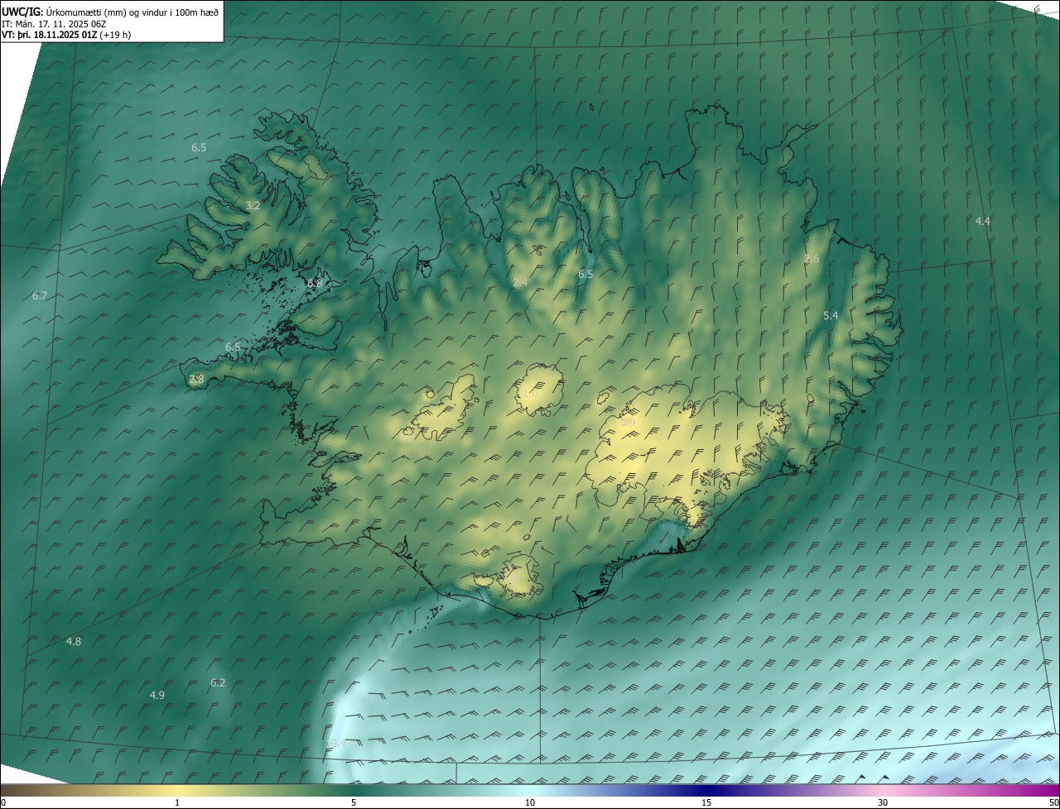
Task: Click the 1 tick label on the colorbar
Action: [x=177, y=802]
